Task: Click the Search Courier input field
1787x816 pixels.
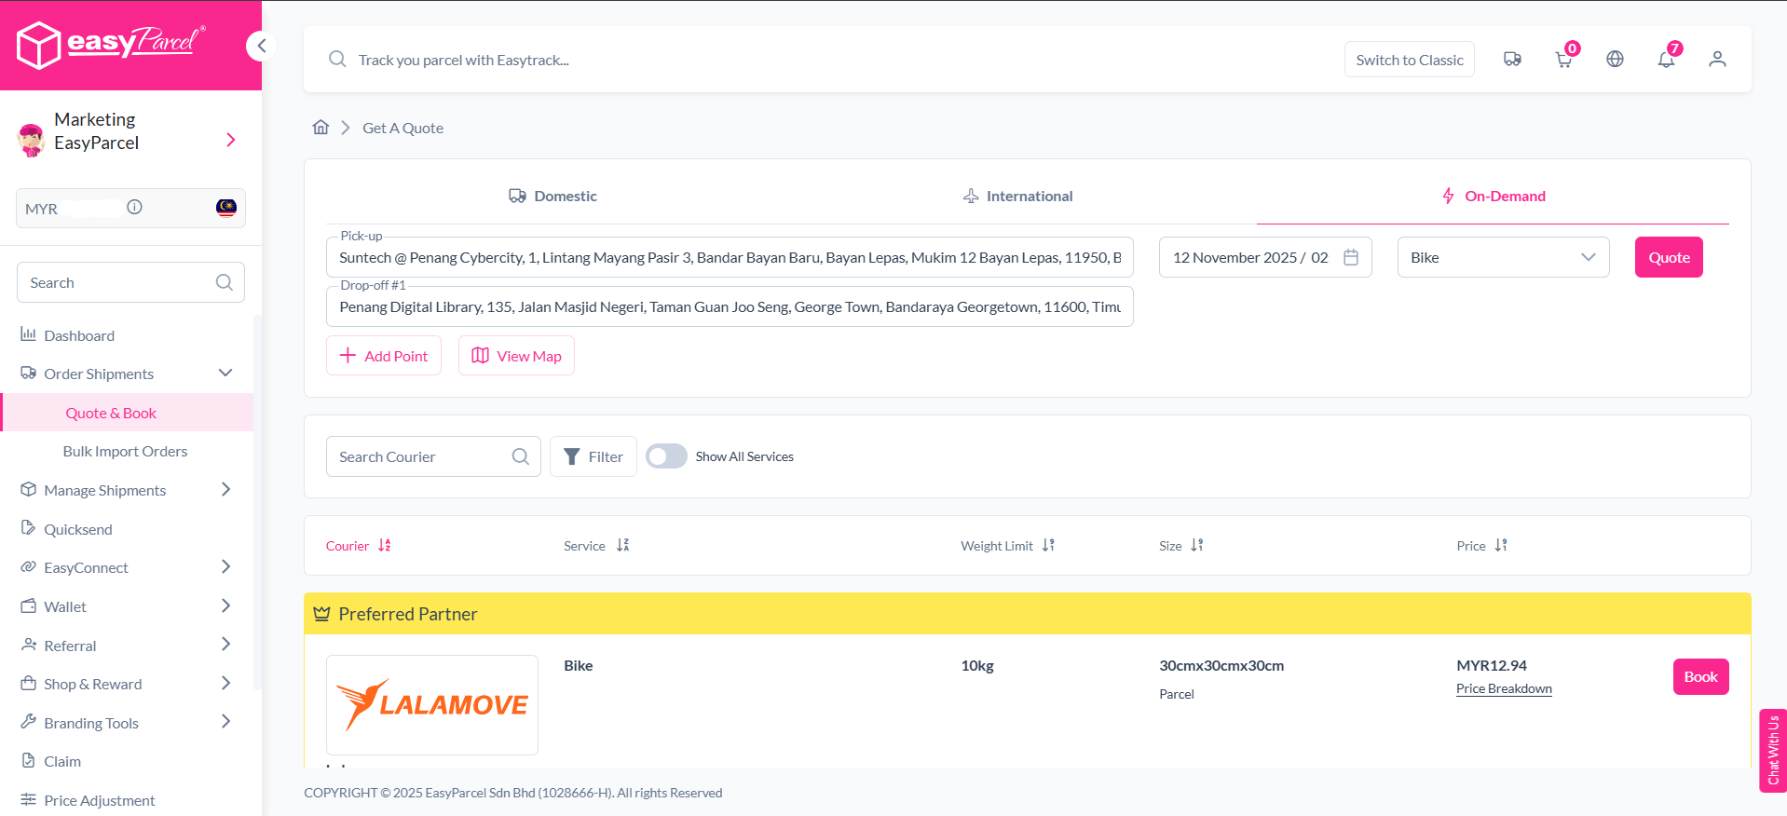Action: click(419, 456)
